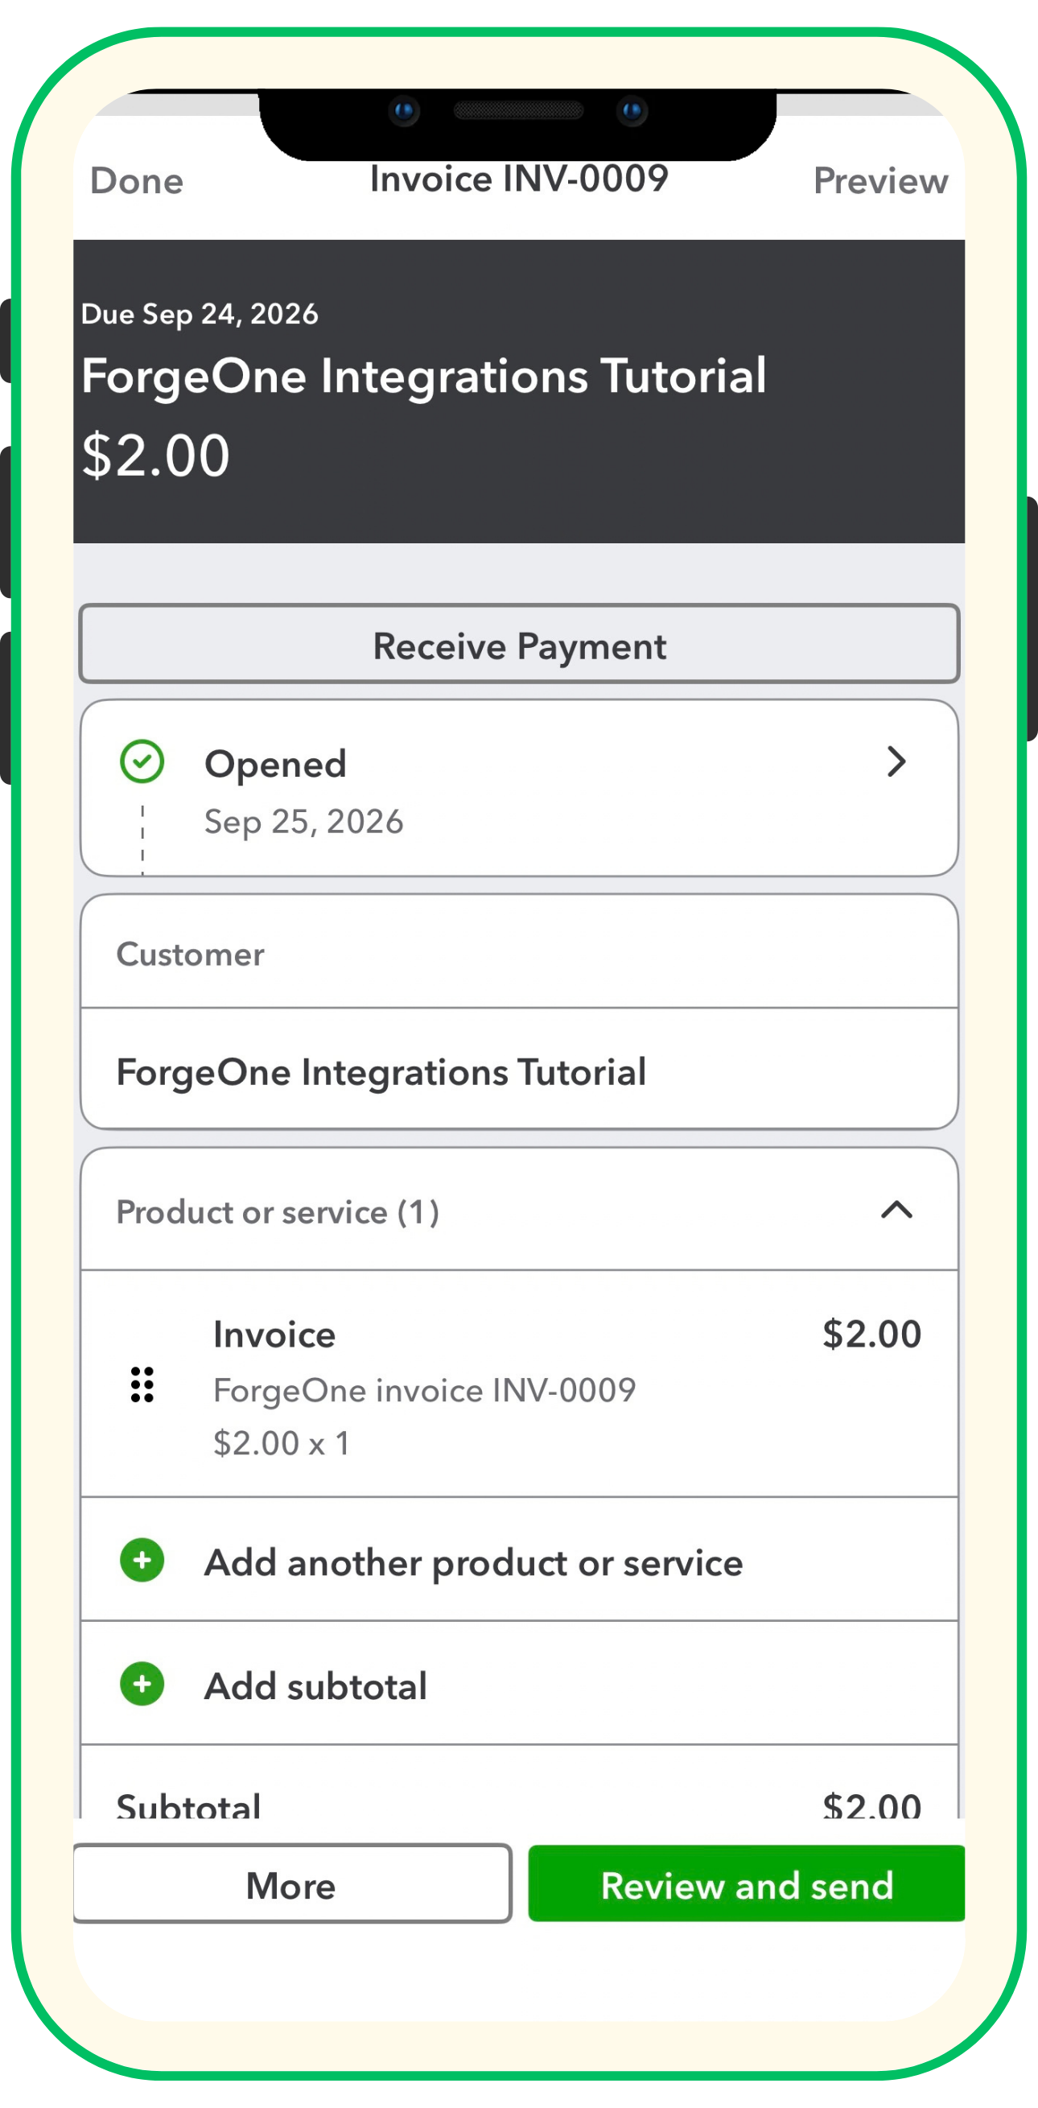Viewport: 1038px width, 2108px height.
Task: Open the invoice Preview
Action: 880,181
